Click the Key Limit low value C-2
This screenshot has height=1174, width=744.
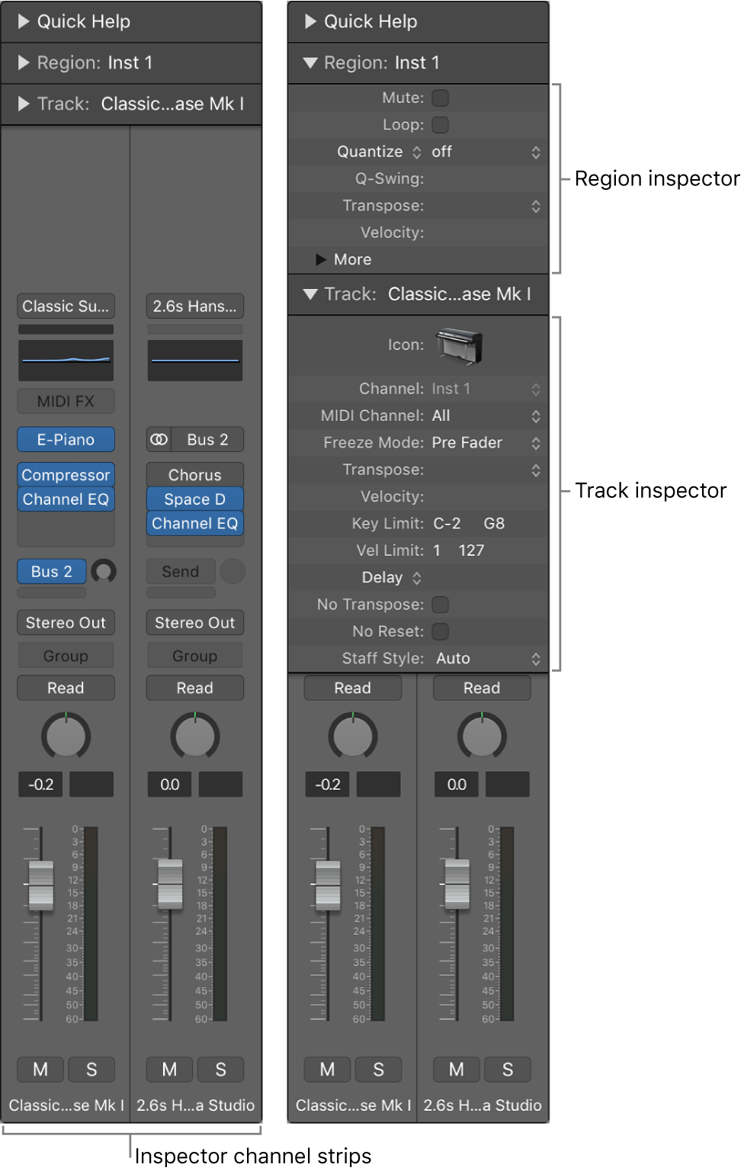pos(447,524)
